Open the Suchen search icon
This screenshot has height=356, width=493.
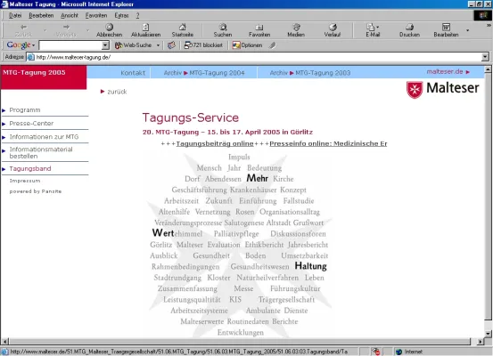click(223, 28)
